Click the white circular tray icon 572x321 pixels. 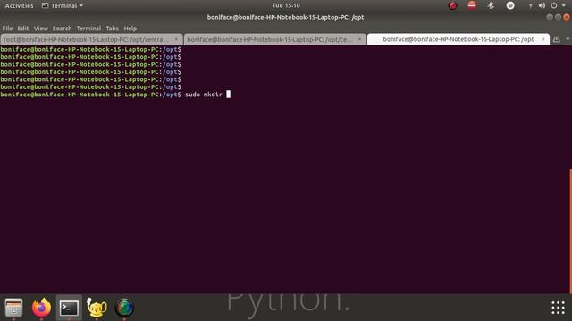510,5
